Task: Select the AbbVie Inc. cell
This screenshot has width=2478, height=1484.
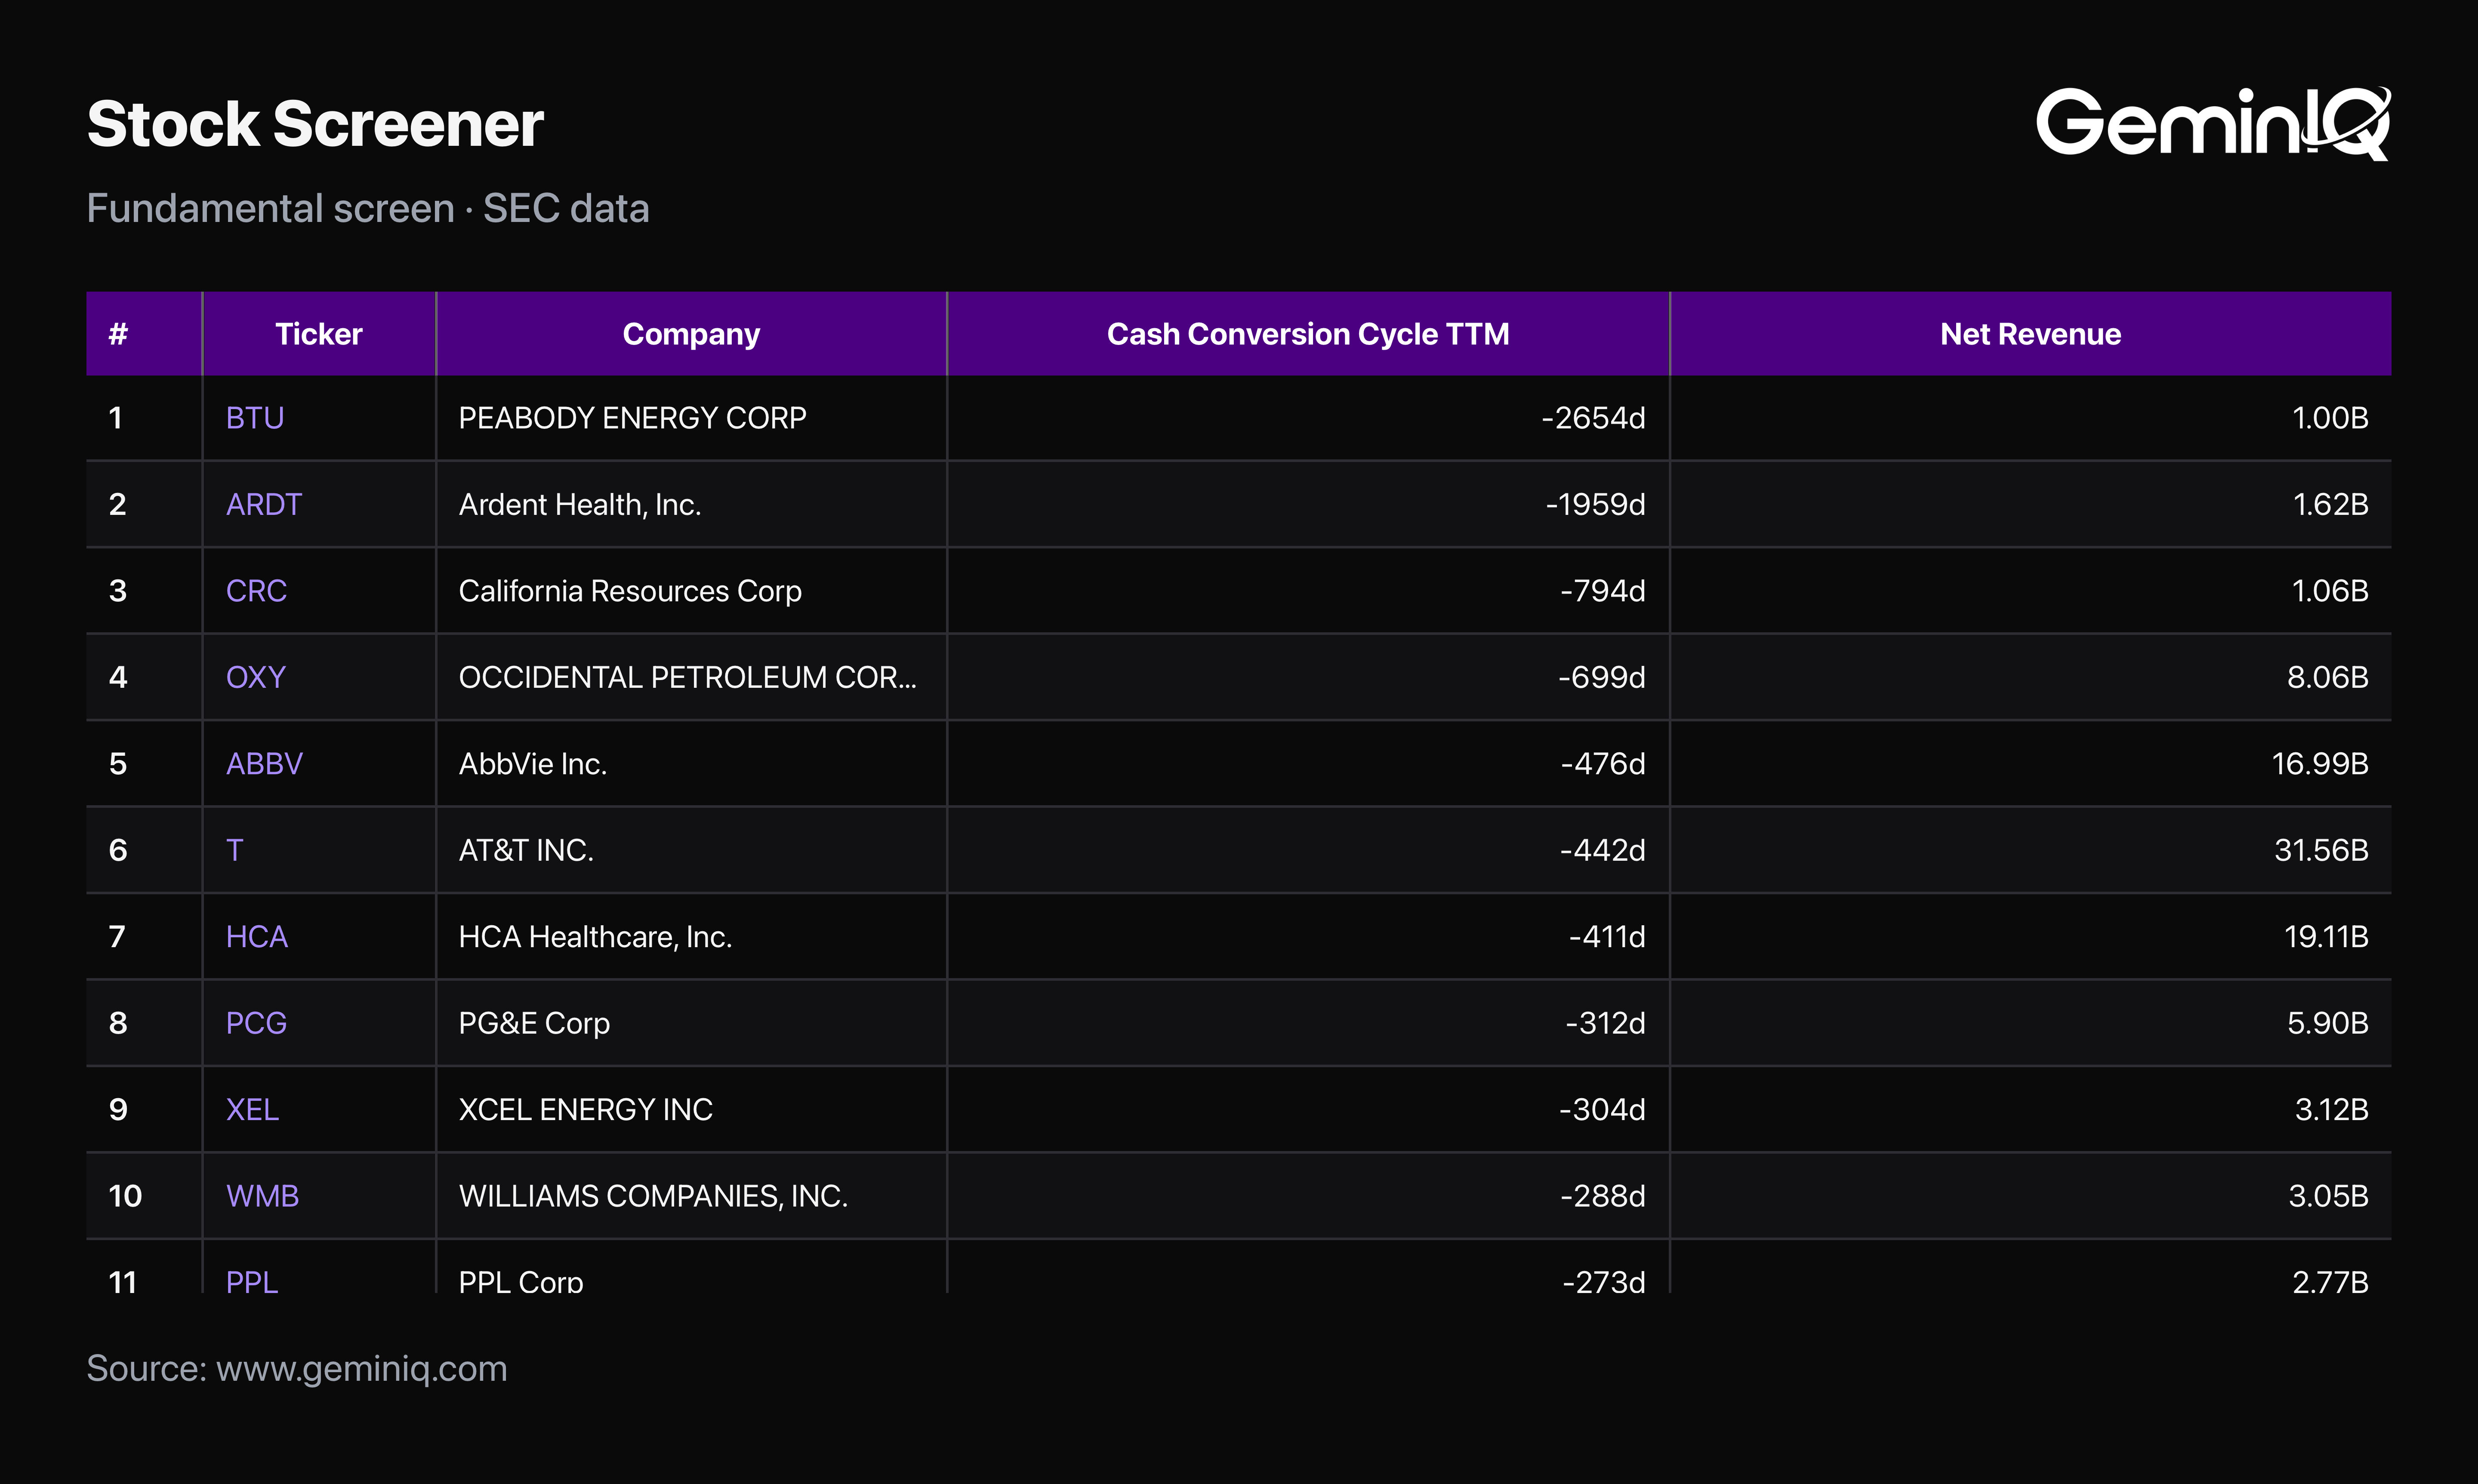Action: pos(691,764)
